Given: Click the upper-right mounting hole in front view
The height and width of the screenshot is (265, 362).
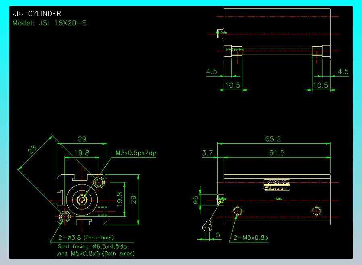Looking at the screenshot, I should (x=98, y=182).
